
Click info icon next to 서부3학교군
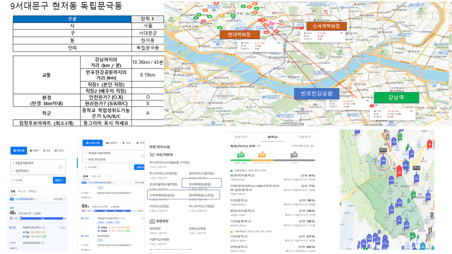pyautogui.click(x=312, y=146)
